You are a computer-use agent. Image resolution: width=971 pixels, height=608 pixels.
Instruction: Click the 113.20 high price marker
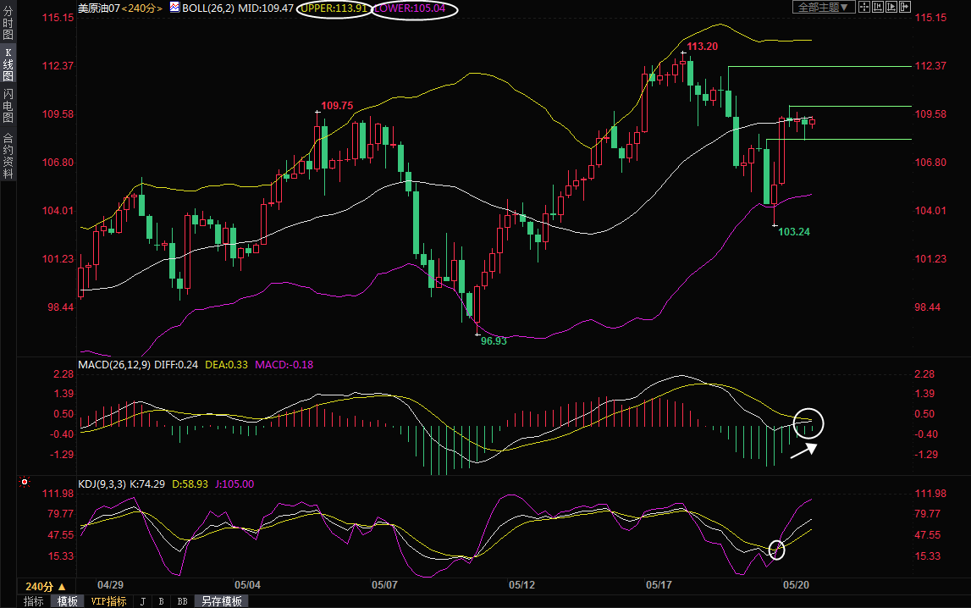coord(702,46)
